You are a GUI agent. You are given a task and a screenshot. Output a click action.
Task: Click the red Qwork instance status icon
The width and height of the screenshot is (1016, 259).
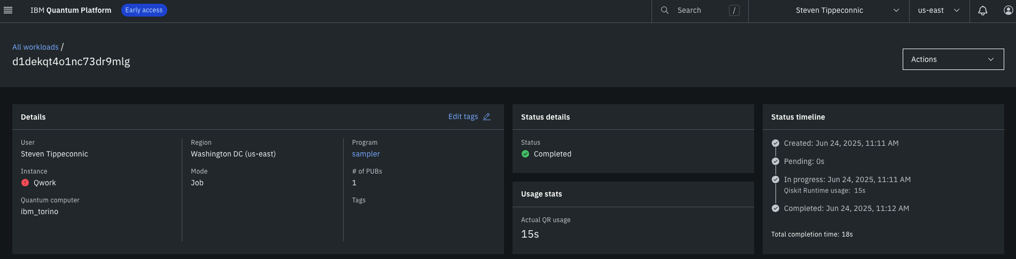pyautogui.click(x=25, y=183)
